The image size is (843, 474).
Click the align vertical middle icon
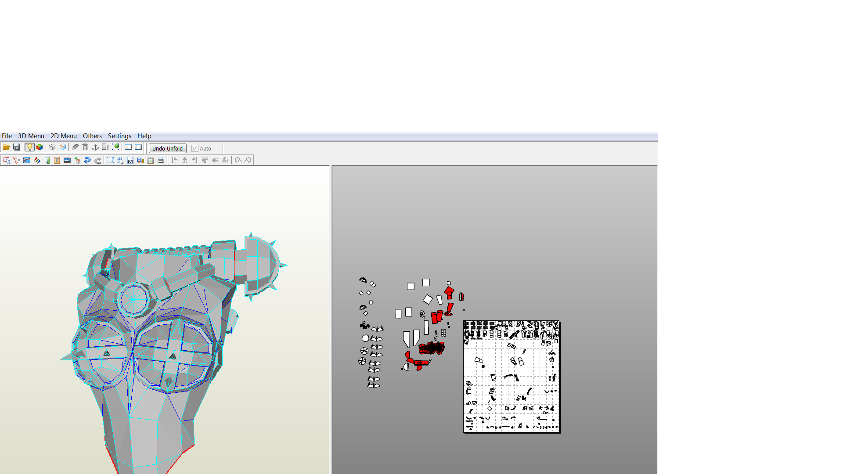tap(215, 161)
